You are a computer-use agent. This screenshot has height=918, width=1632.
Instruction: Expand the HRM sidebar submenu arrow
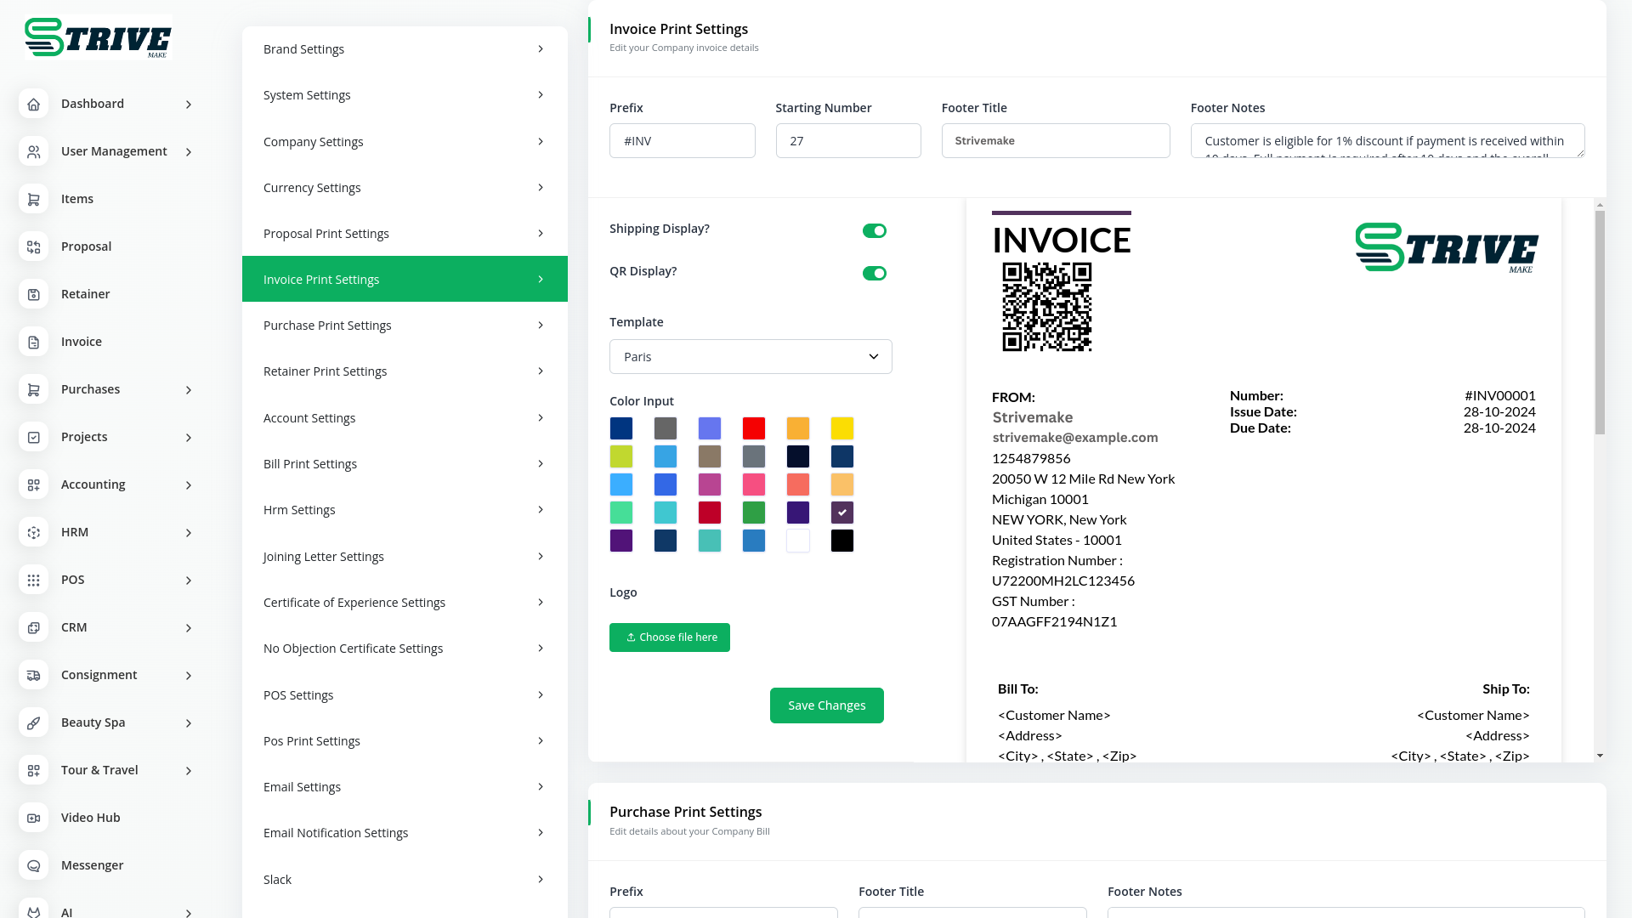[189, 532]
